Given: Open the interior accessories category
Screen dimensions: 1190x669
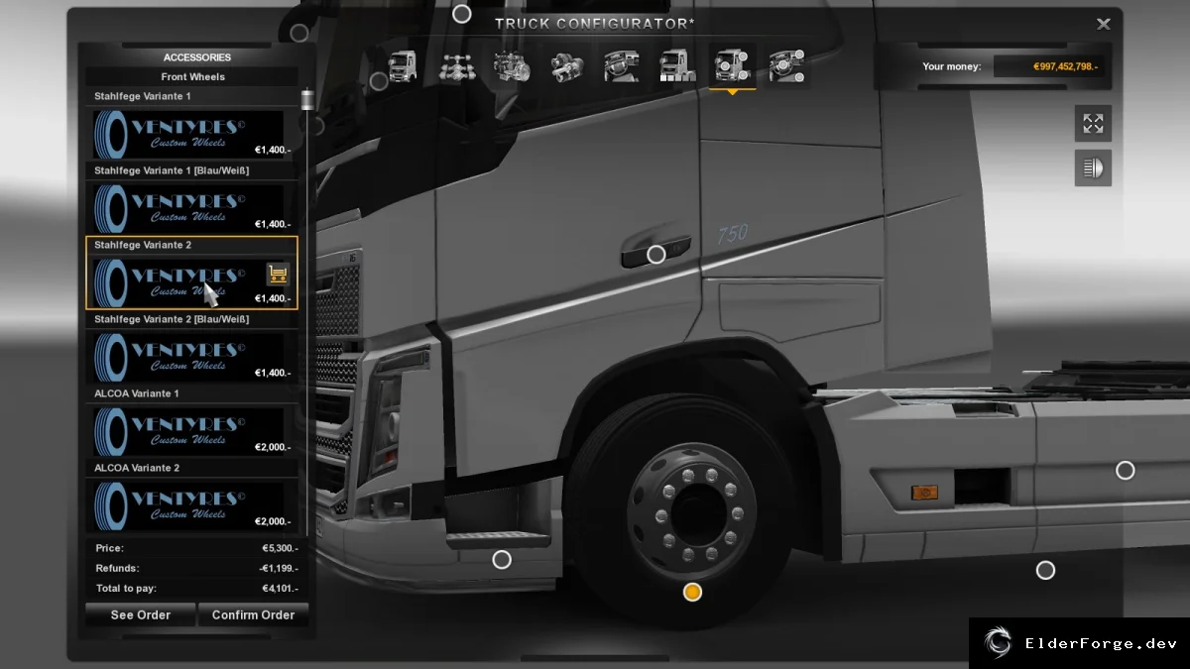Looking at the screenshot, I should point(787,66).
